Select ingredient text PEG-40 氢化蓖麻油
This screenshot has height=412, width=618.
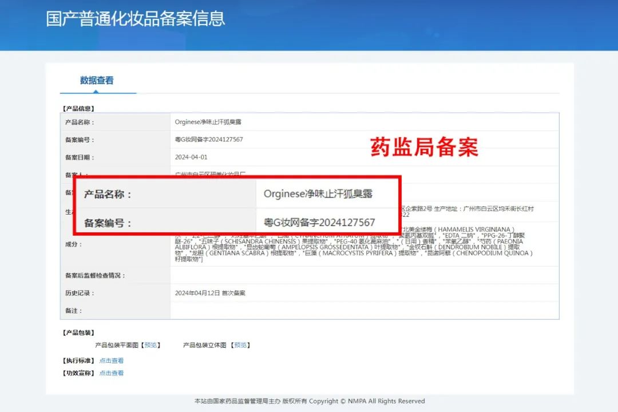[x=362, y=241]
